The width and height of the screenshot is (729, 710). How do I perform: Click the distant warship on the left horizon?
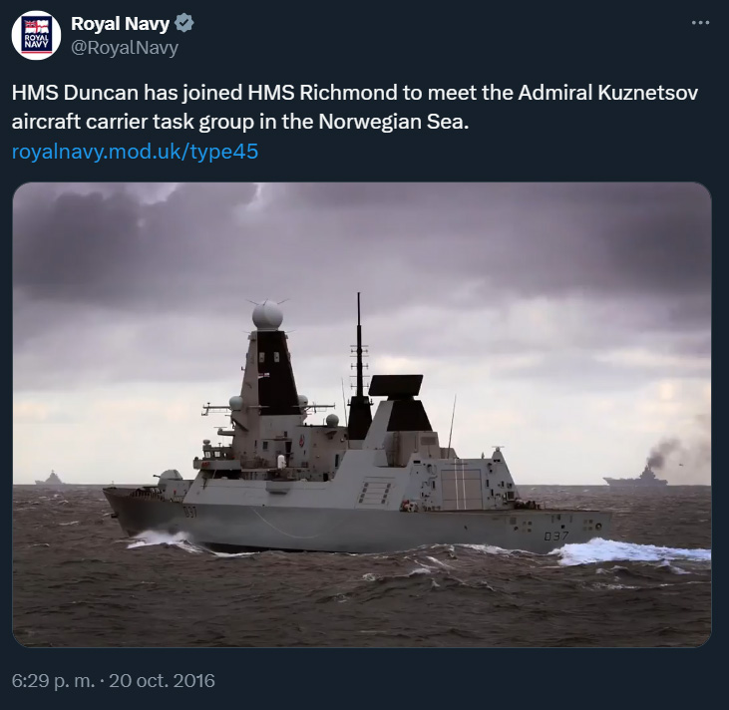[x=50, y=478]
